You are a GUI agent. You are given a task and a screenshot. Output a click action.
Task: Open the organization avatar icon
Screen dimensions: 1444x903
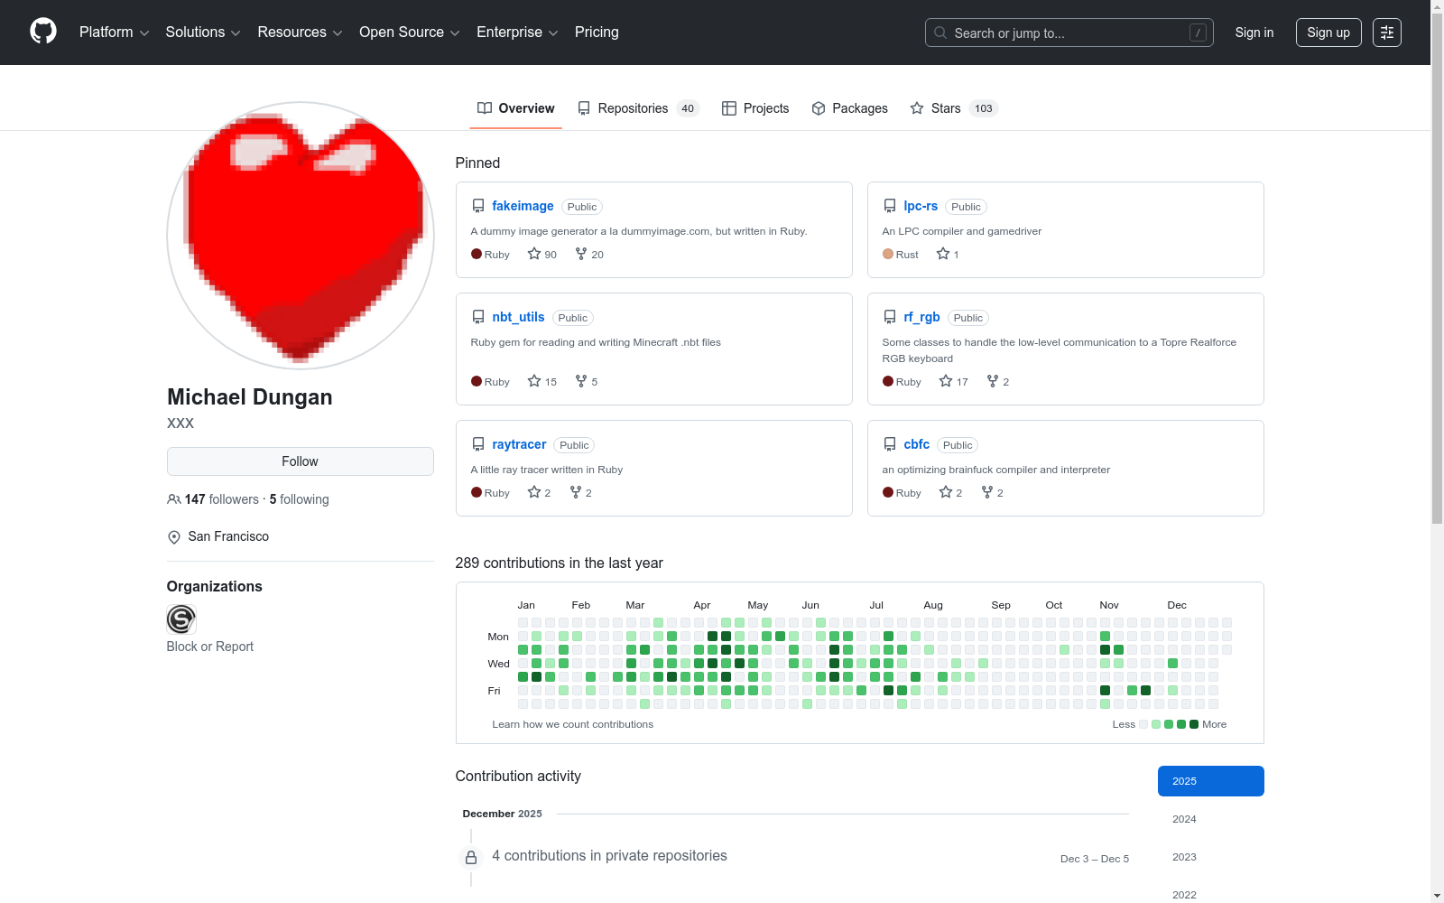tap(181, 619)
